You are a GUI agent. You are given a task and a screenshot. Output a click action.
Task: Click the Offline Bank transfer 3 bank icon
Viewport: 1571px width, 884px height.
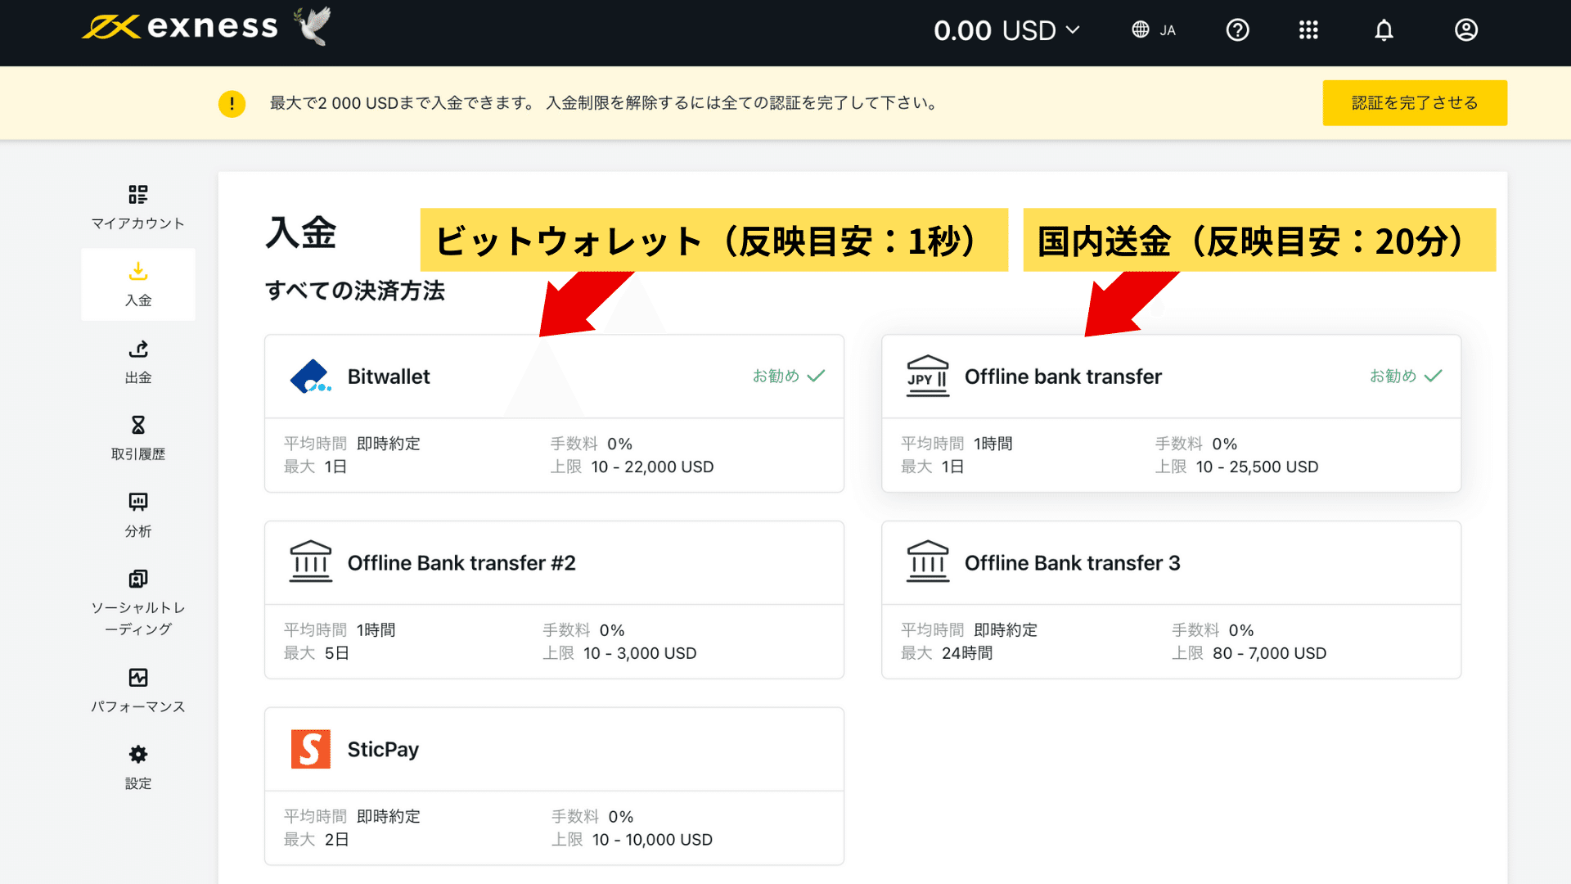[x=928, y=562]
